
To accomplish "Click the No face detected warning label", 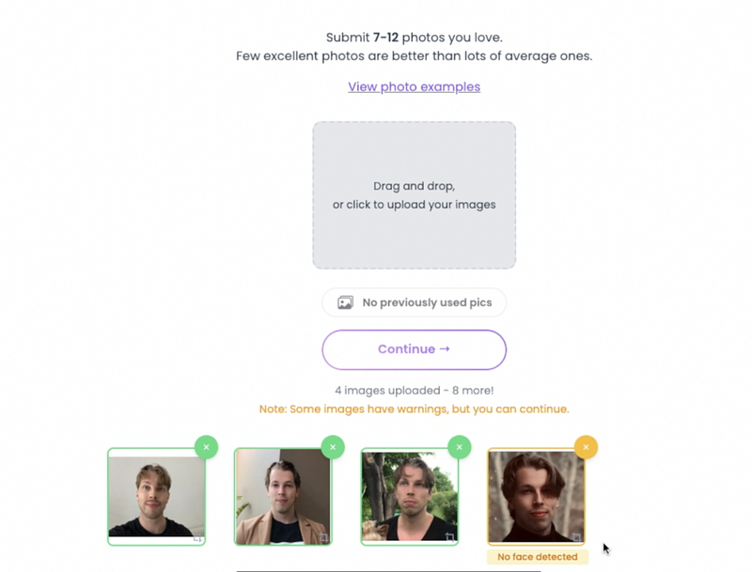I will 537,557.
